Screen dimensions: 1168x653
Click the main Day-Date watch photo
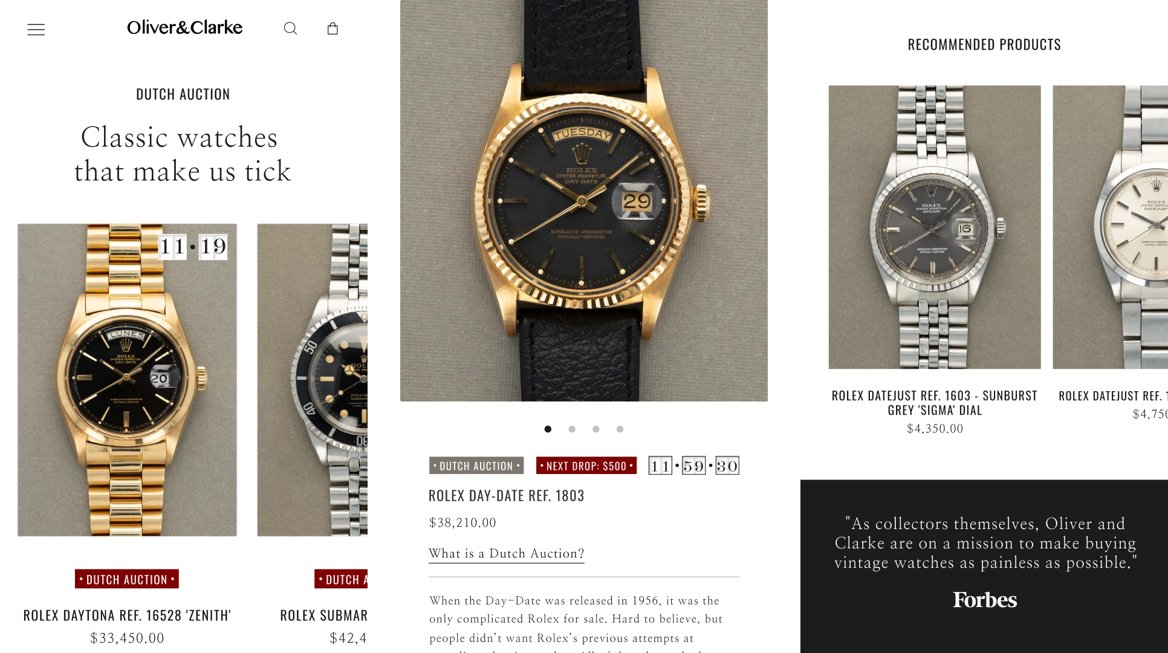pos(584,200)
